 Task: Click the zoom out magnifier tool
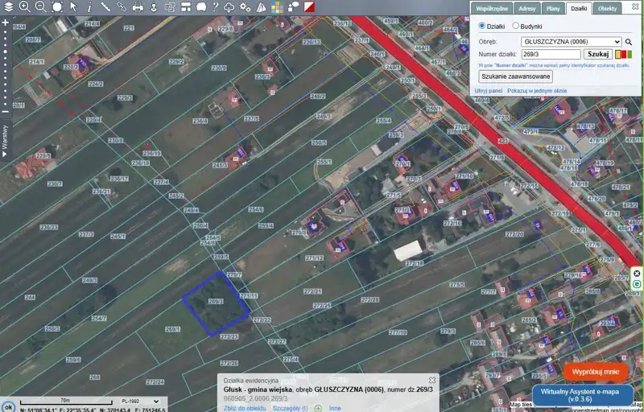click(40, 6)
